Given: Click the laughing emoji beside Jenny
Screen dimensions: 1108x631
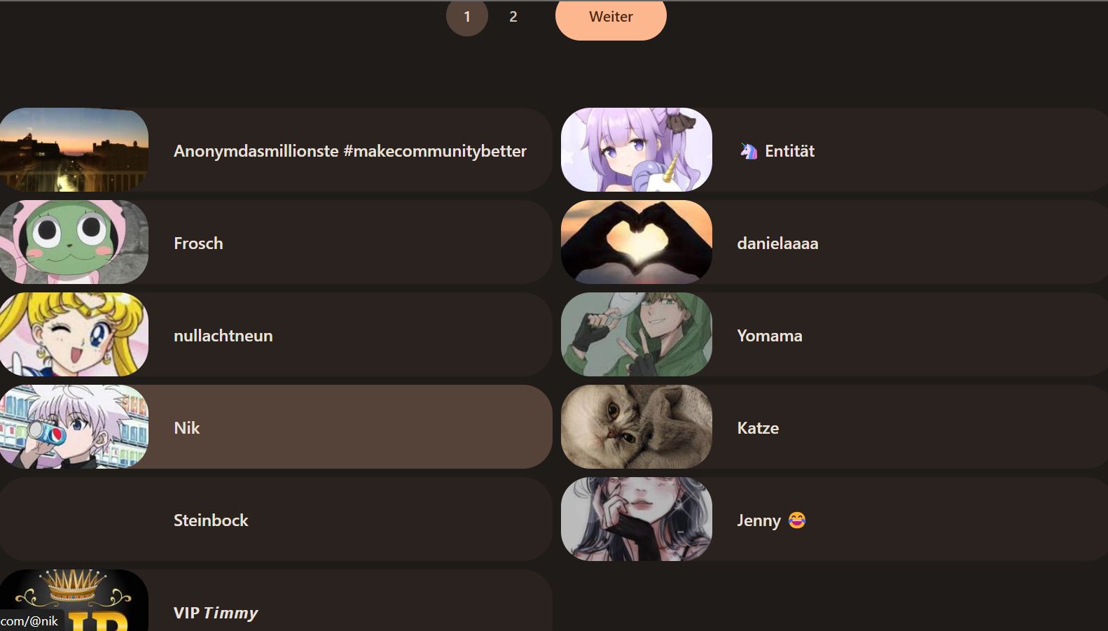Looking at the screenshot, I should click(797, 520).
